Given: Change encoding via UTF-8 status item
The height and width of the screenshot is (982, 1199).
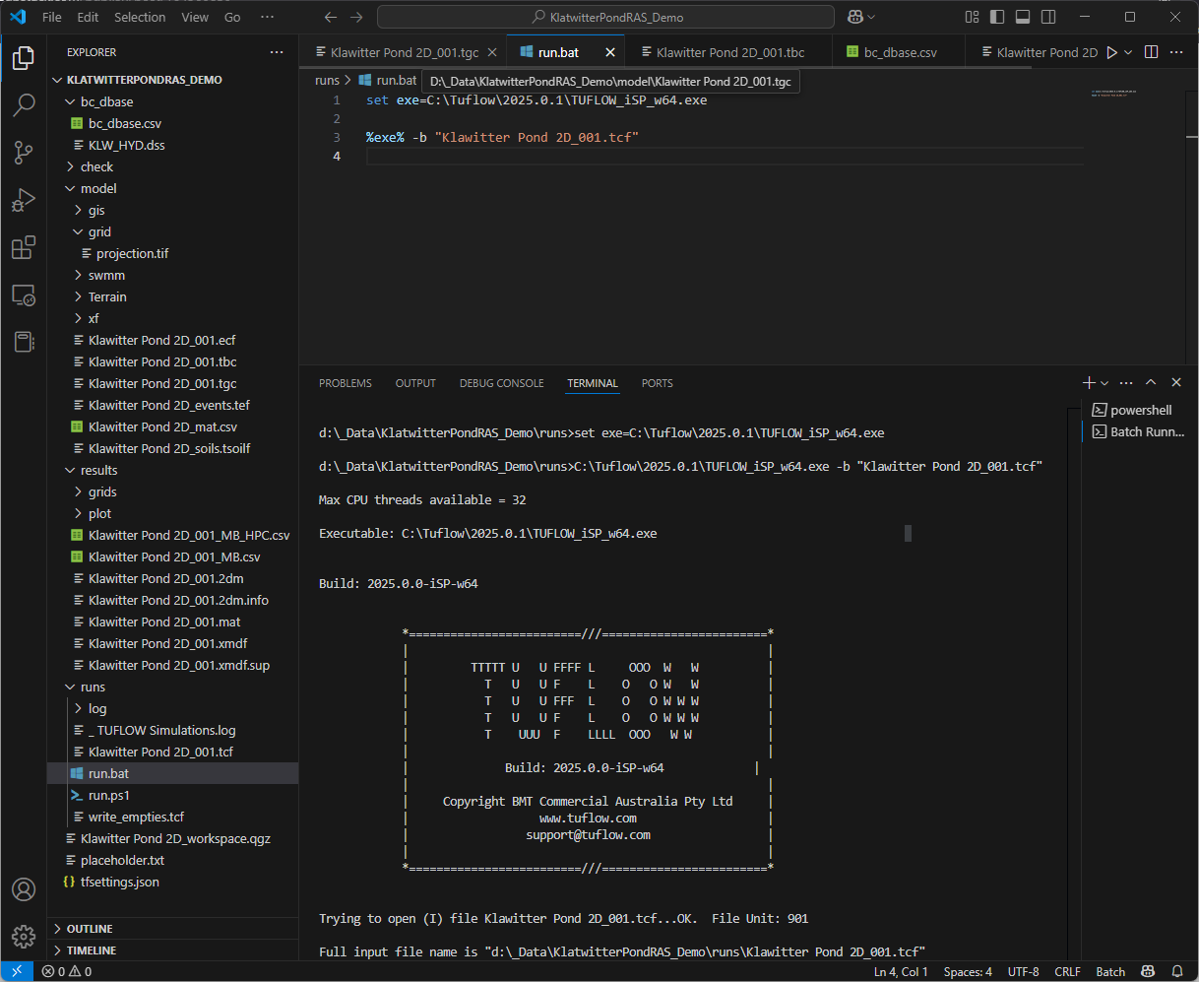Looking at the screenshot, I should (1023, 971).
